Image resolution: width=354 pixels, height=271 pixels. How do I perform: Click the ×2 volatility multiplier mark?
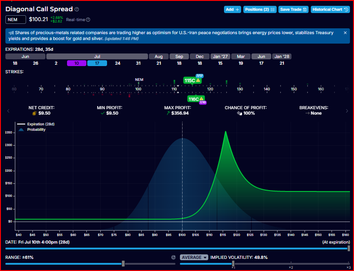pos(291,267)
